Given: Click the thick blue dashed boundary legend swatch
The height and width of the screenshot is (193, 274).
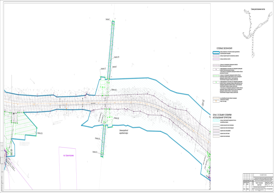Looking at the screenshot, I should click(x=216, y=52).
